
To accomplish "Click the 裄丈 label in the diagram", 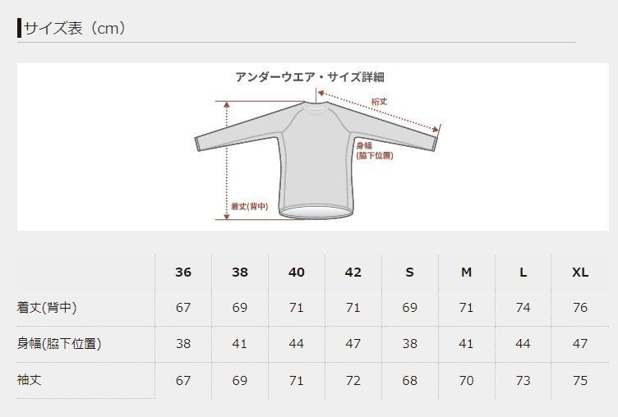I will 379,102.
